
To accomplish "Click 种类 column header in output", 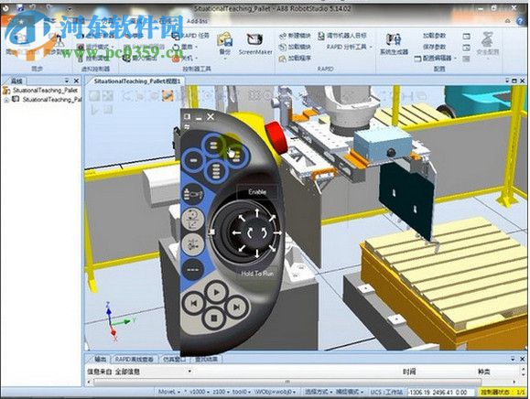I will 483,372.
